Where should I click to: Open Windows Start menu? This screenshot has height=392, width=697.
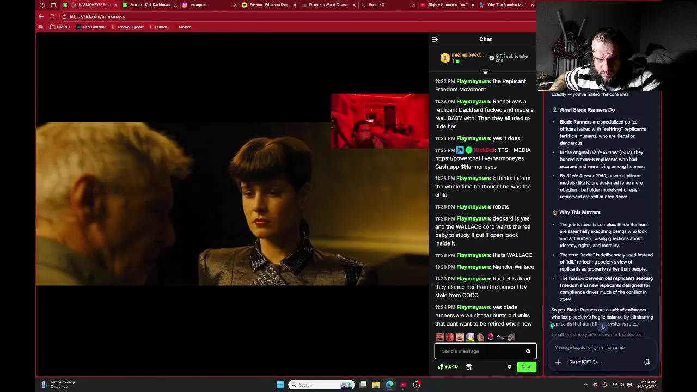[280, 385]
